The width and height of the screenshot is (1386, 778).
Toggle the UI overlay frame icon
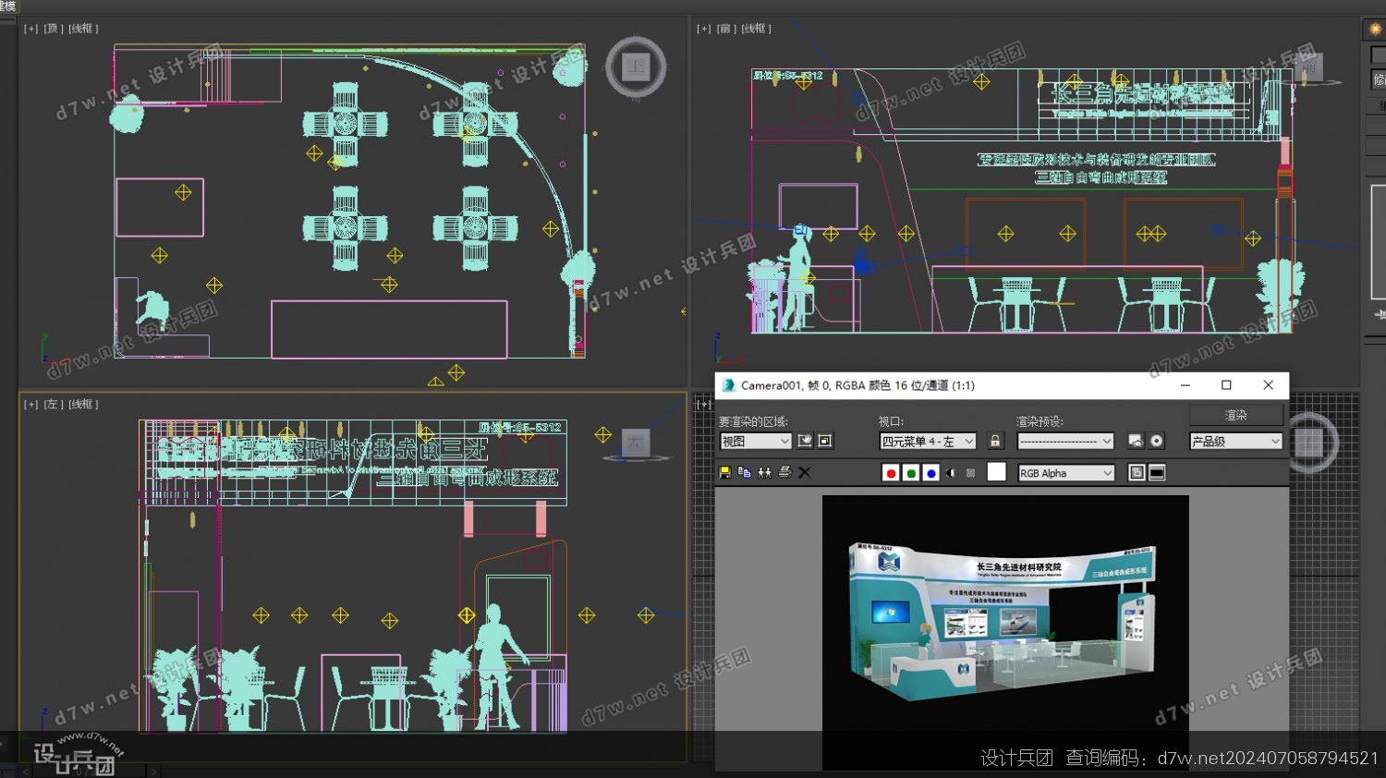[x=1137, y=473]
